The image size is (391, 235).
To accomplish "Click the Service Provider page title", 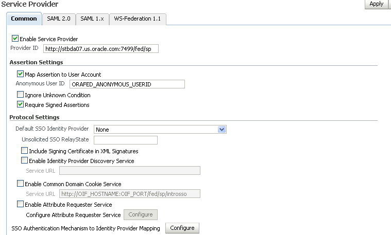I will point(30,4).
